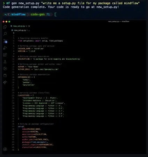Click the AUTHOR = 'Your Name' line
Viewport: 148px width, 157px height.
[28, 67]
